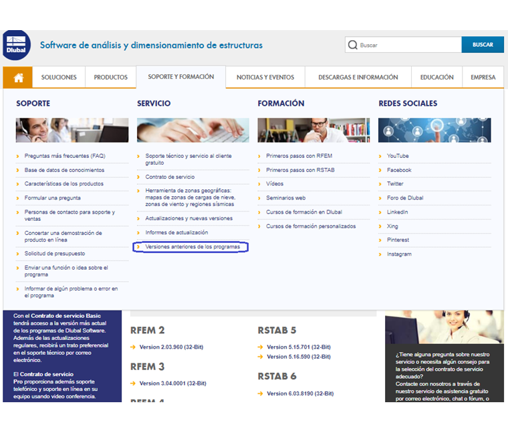Click the FORMACIÓN bookshelf image
508x433 pixels.
pos(313,130)
